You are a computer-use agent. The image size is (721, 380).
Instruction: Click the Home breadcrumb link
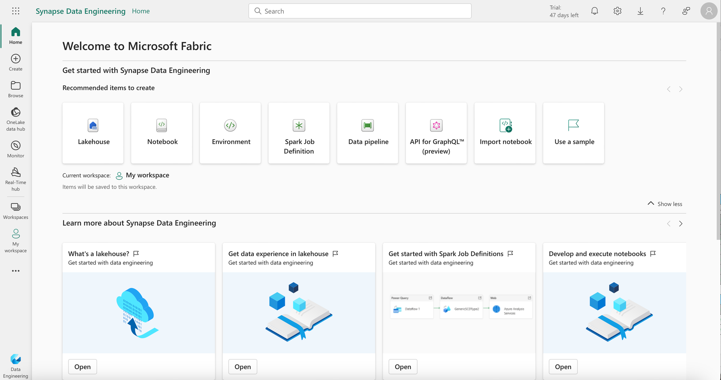coord(141,11)
